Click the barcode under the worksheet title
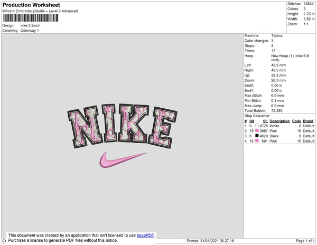 pyautogui.click(x=31, y=18)
